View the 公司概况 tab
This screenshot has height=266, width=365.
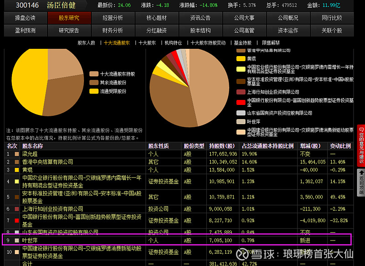[x=288, y=18]
